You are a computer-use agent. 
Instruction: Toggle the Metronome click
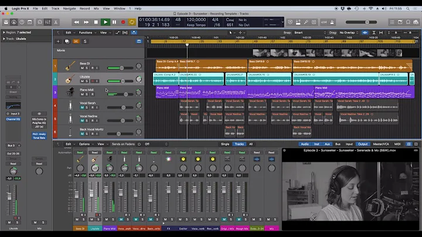click(332, 22)
